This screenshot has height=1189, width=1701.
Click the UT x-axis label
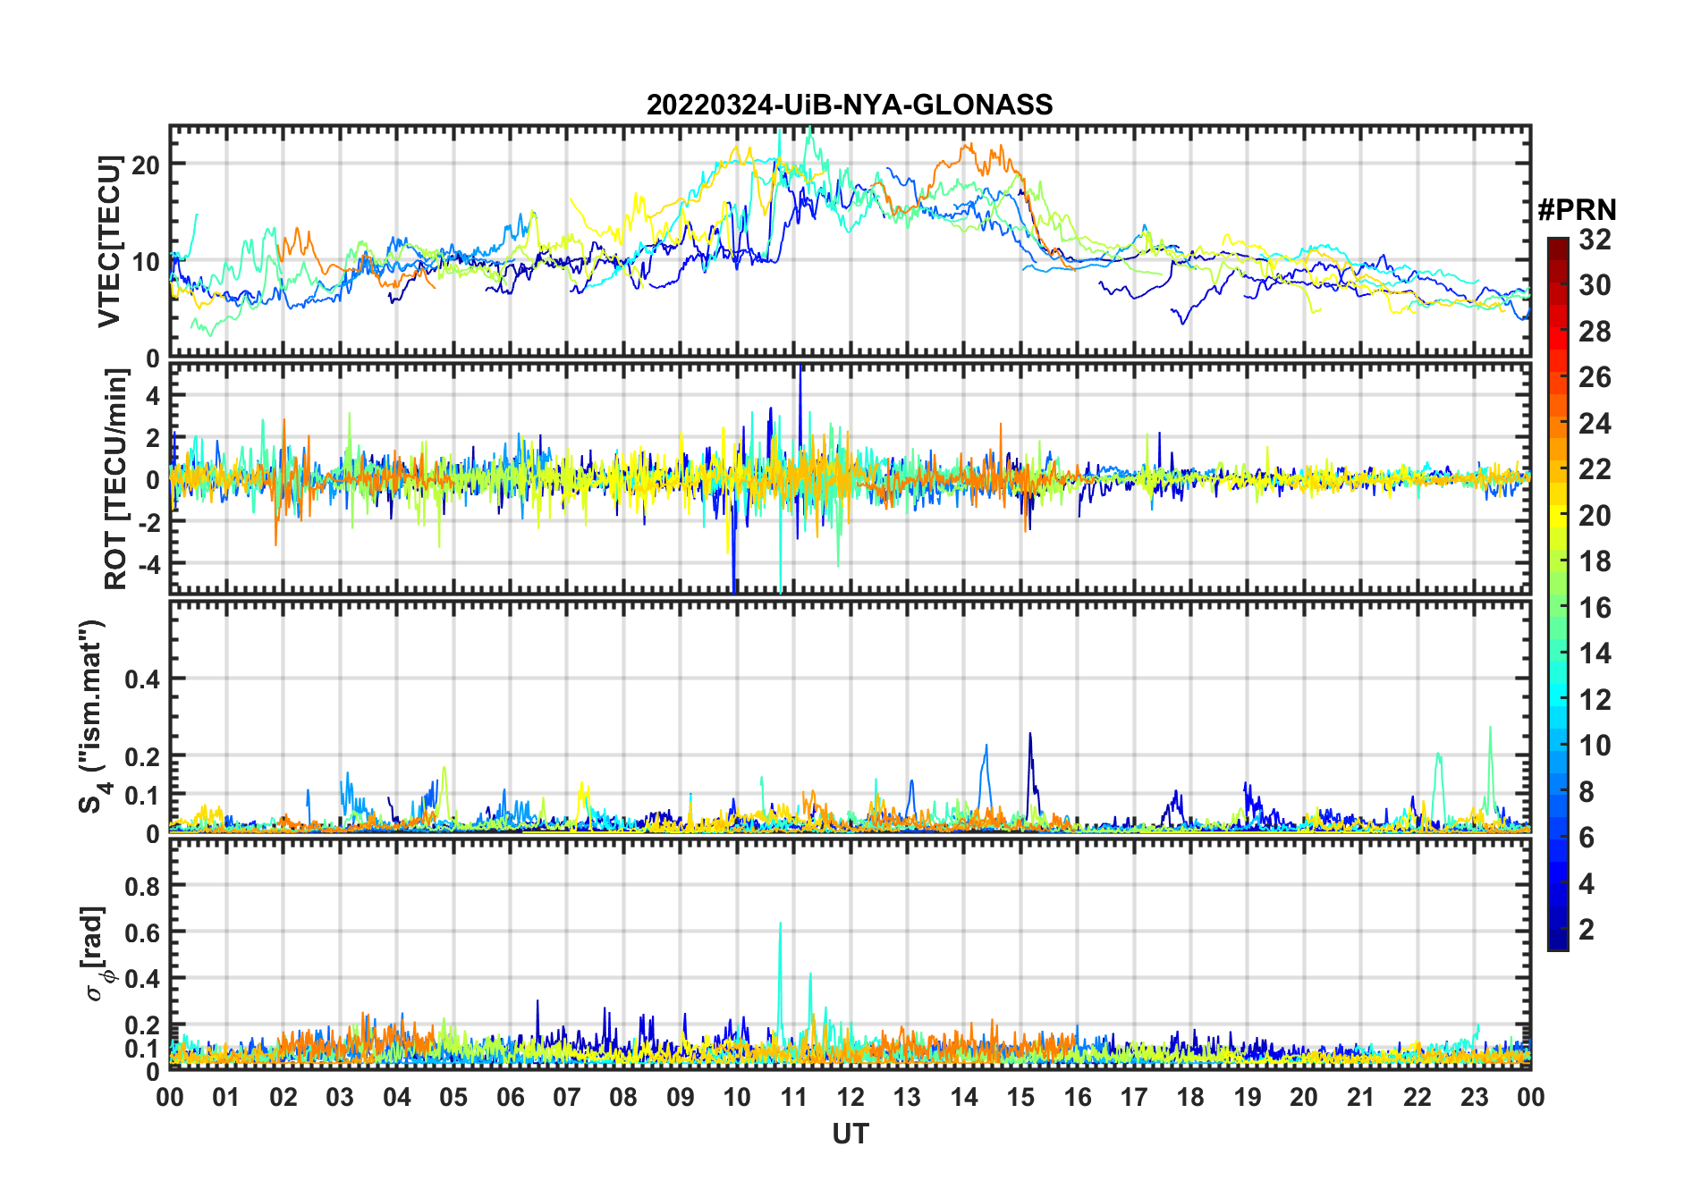click(x=850, y=1134)
